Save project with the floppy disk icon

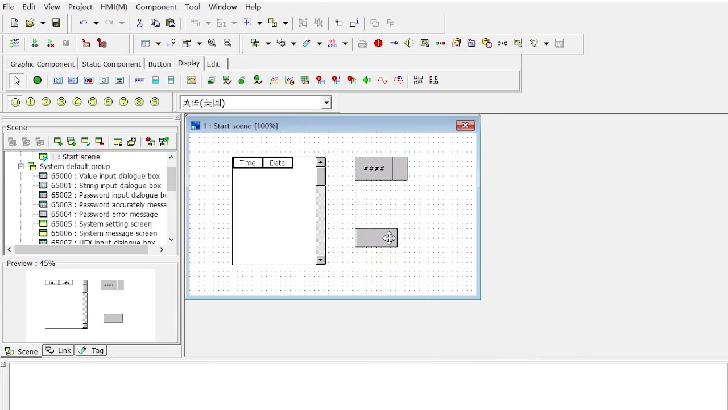tap(56, 23)
